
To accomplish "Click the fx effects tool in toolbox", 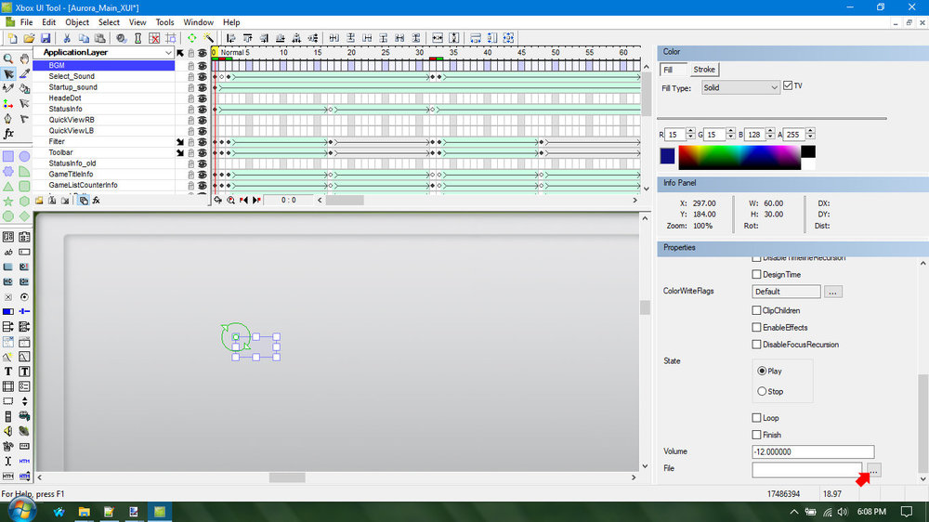I will (x=8, y=134).
